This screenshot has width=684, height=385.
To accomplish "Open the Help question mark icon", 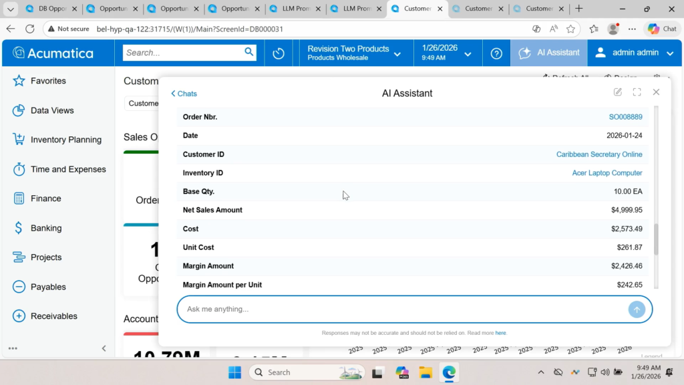I will tap(496, 53).
